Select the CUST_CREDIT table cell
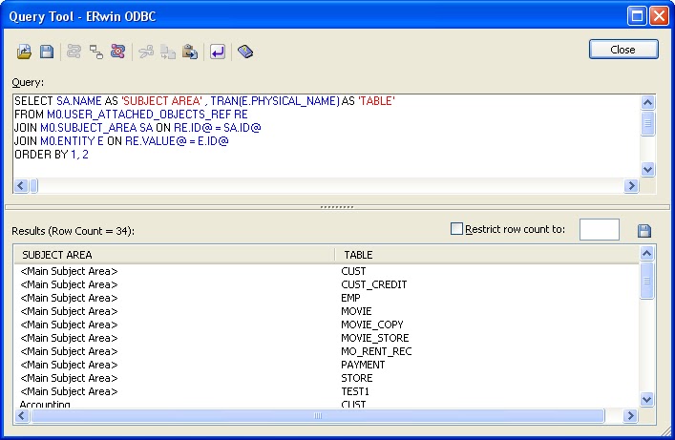 click(x=373, y=284)
